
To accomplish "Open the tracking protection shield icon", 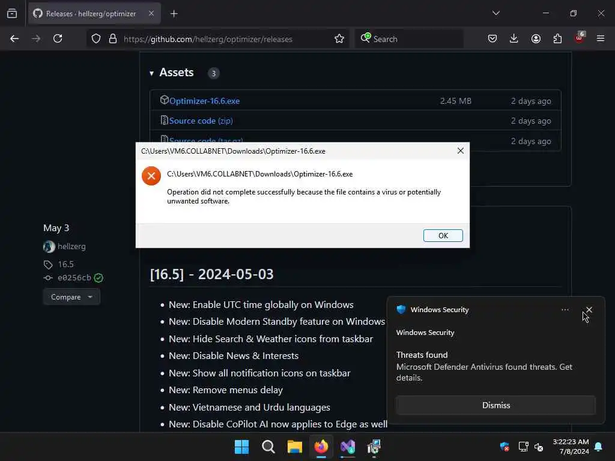I will click(x=96, y=39).
